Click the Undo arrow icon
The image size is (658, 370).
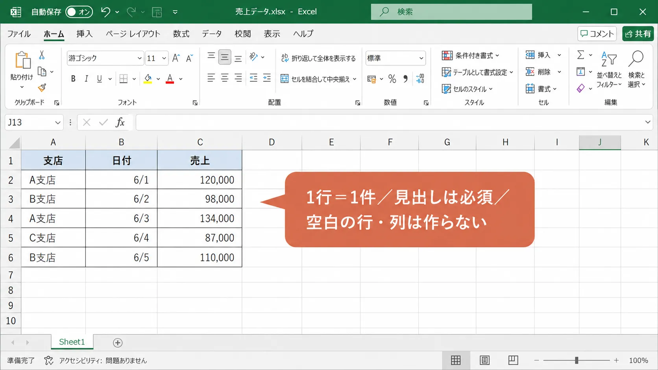pyautogui.click(x=105, y=12)
